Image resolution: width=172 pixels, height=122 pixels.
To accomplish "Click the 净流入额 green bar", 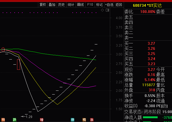I will tap(150, 117).
